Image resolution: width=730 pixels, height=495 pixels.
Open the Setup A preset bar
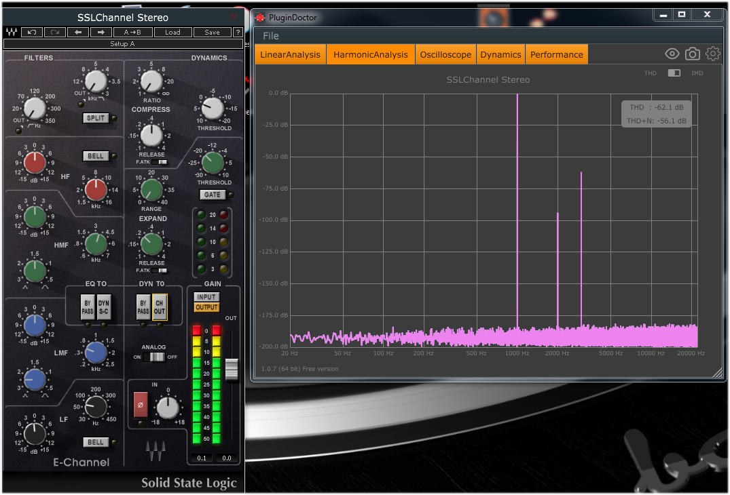tap(123, 43)
